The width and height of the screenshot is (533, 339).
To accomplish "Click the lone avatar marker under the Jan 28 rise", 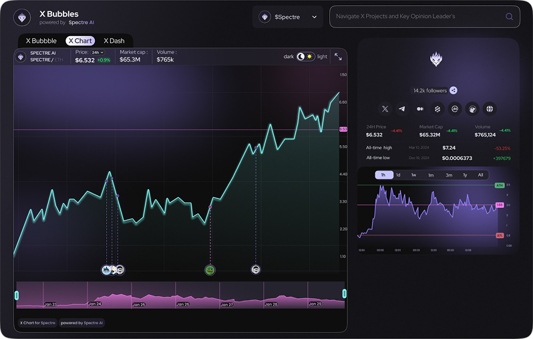I will click(x=256, y=269).
